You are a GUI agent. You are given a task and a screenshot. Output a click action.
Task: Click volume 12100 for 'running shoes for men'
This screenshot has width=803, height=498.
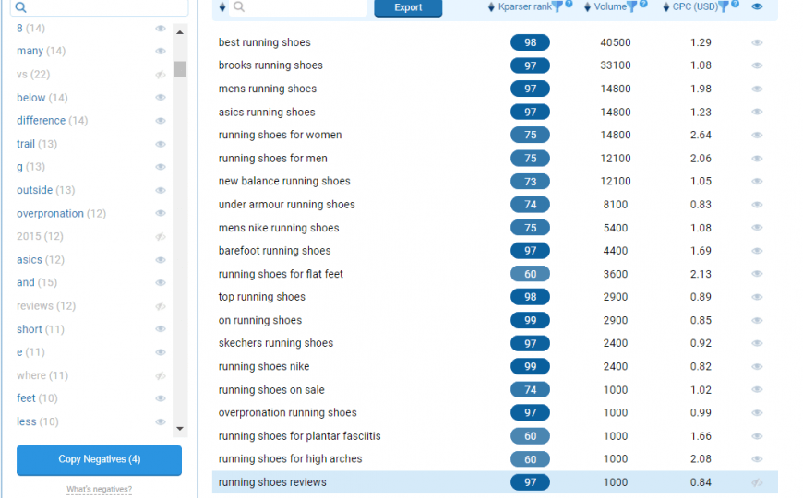coord(616,158)
